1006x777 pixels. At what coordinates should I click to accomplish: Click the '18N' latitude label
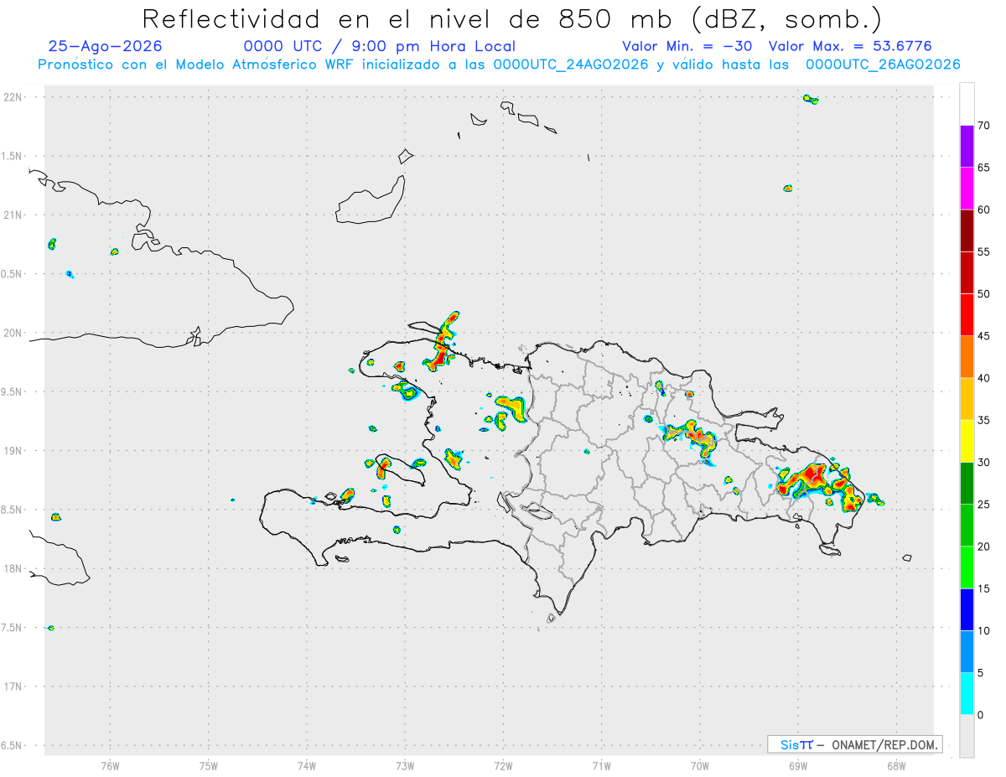[13, 568]
